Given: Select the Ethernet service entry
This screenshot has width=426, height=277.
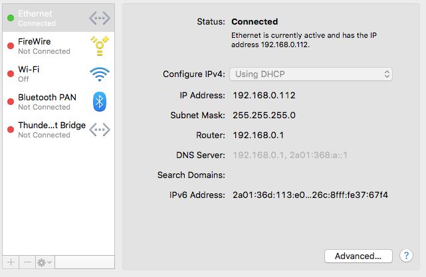Looking at the screenshot, I should [x=58, y=18].
